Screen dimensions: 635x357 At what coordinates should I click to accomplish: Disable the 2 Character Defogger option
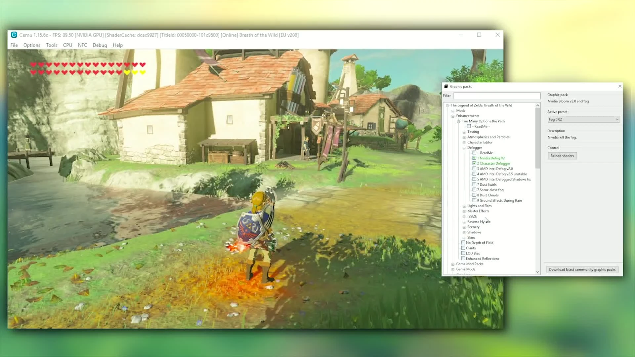point(475,163)
